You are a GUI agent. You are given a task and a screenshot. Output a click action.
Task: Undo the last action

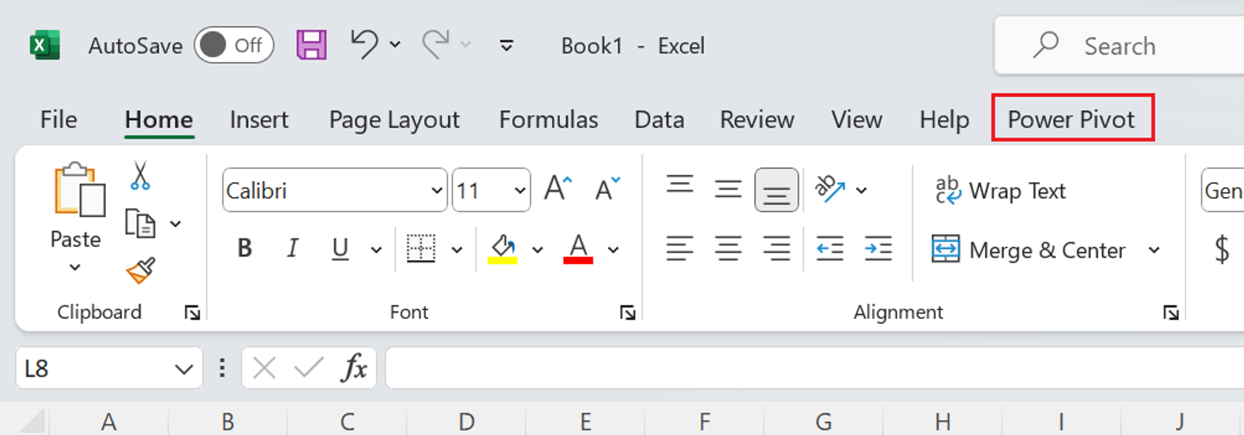365,44
